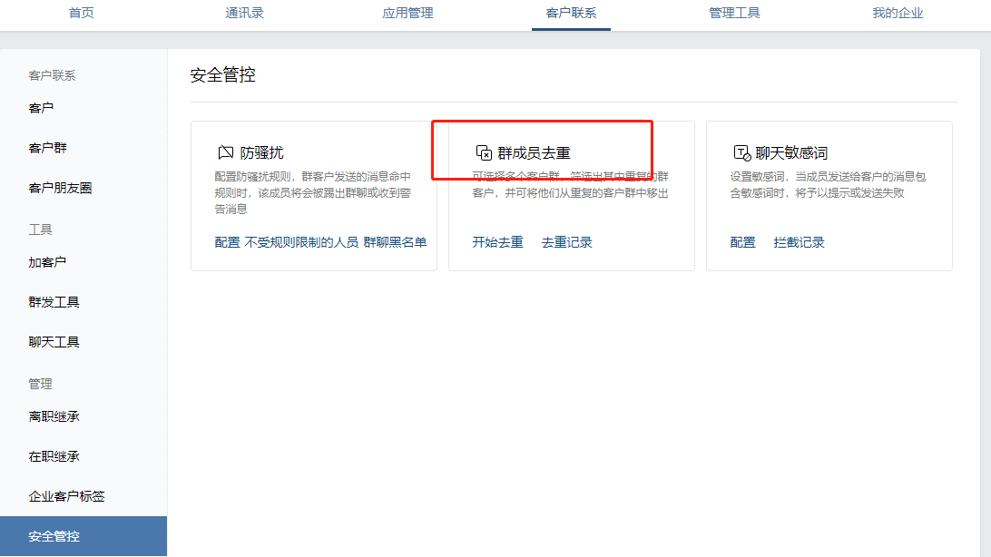991x557 pixels.
Task: Open the 通讯录 tab
Action: tap(244, 14)
